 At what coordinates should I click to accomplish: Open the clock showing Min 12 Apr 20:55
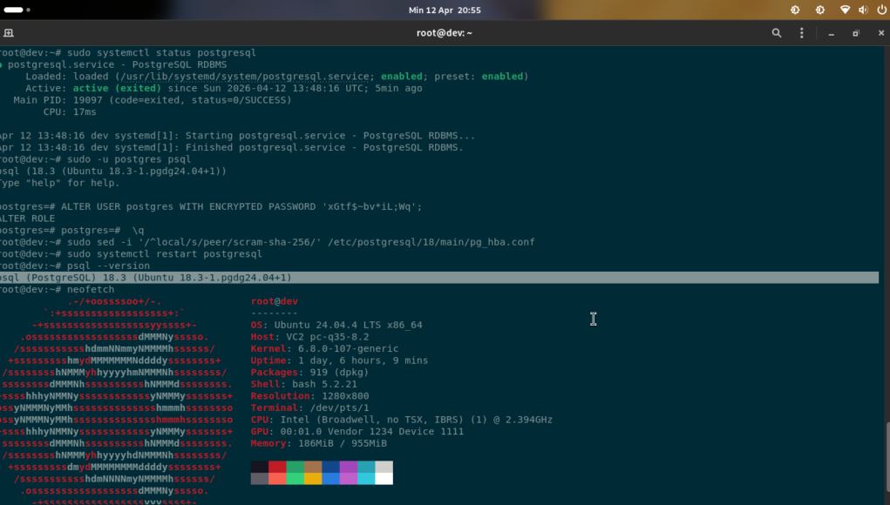(445, 10)
